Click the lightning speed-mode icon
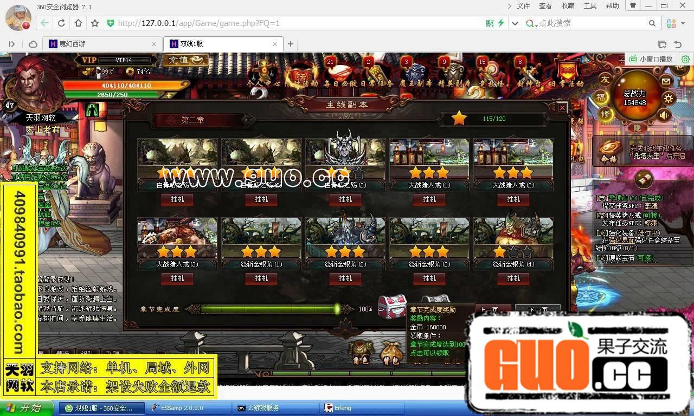Image resolution: width=694 pixels, height=416 pixels. point(501,23)
